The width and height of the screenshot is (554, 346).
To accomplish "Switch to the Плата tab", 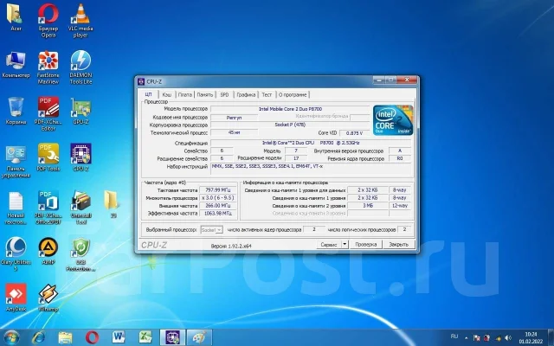I will (184, 94).
